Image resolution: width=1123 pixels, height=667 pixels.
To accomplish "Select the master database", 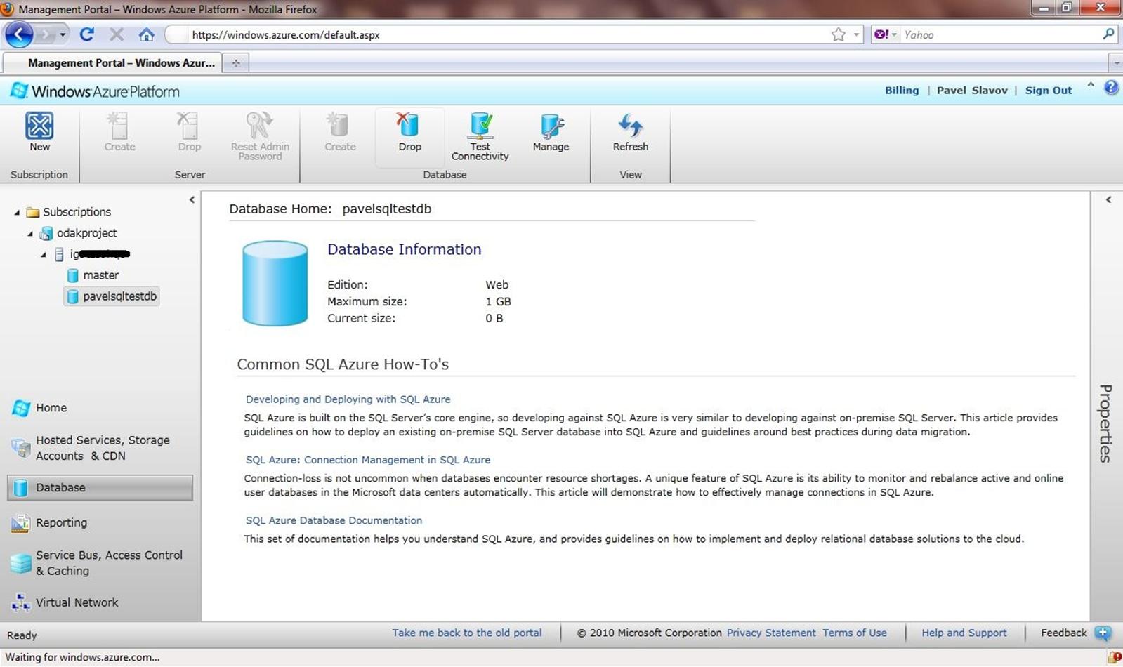I will (93, 275).
